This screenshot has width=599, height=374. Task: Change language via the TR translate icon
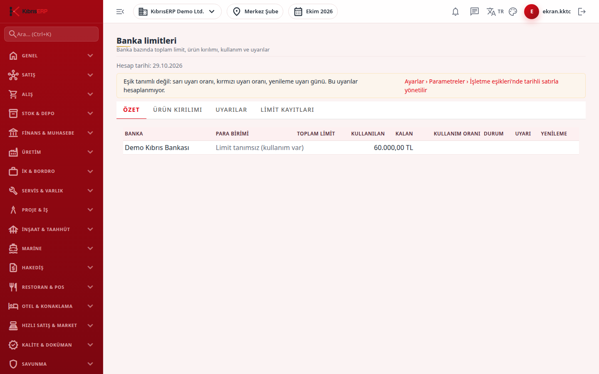pos(495,12)
